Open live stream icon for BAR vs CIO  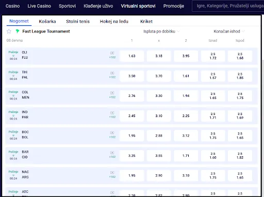[x=112, y=153]
